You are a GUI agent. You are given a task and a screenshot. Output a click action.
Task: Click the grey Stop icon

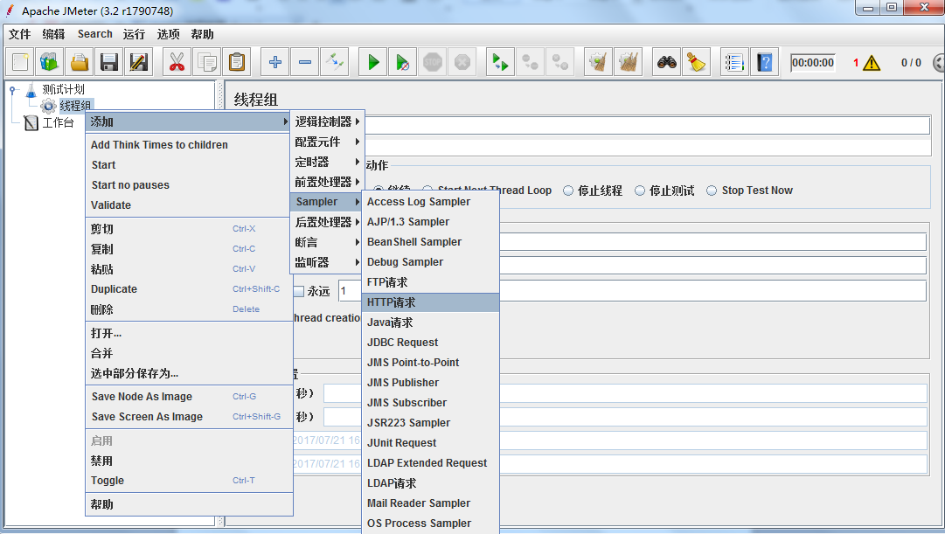click(433, 62)
